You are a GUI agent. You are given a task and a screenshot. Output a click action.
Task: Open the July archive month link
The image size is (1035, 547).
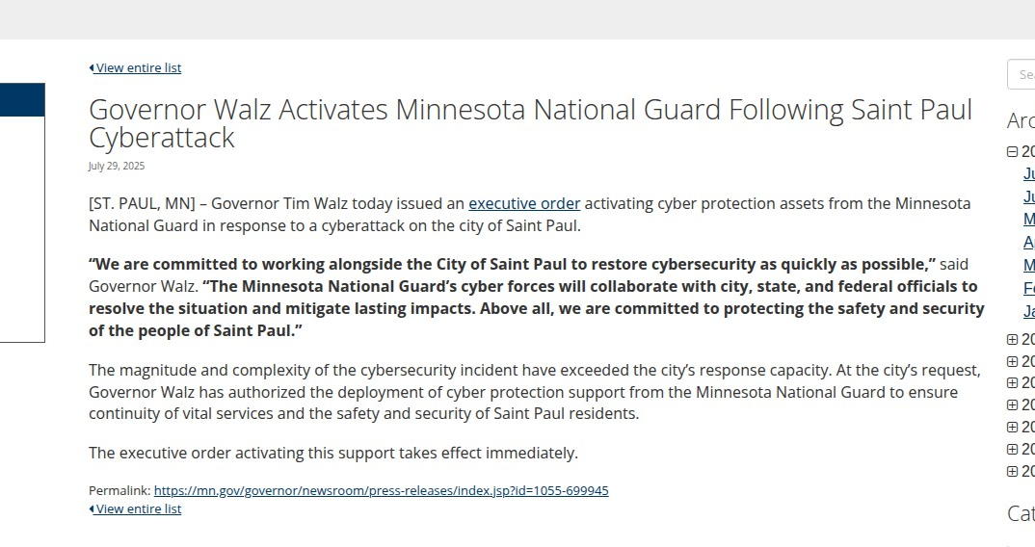1029,173
